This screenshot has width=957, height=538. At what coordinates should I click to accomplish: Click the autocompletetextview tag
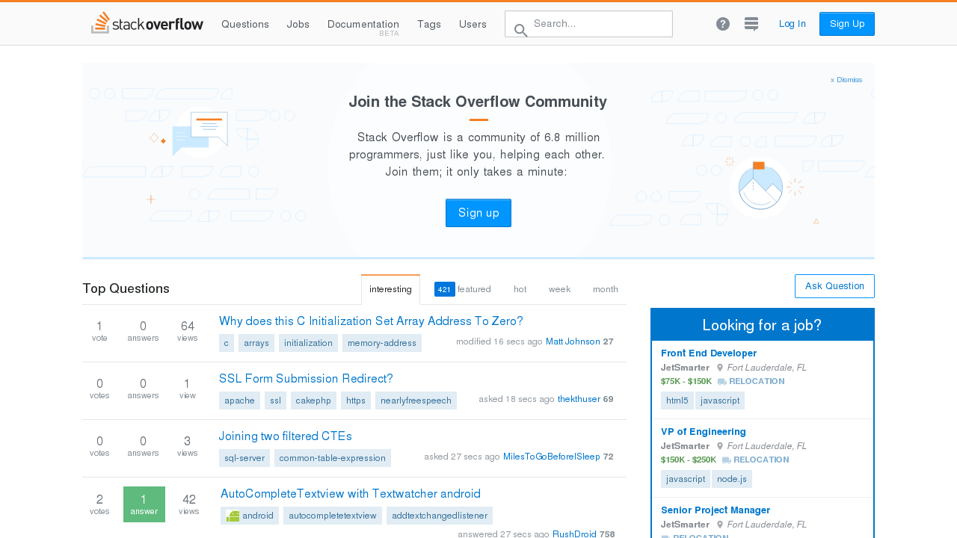pyautogui.click(x=333, y=516)
